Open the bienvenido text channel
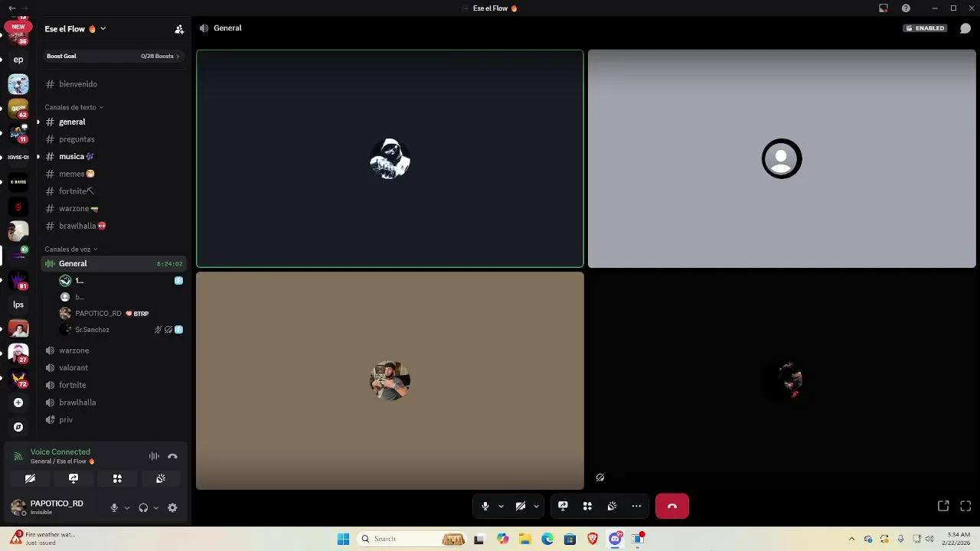The height and width of the screenshot is (551, 980). (113, 84)
